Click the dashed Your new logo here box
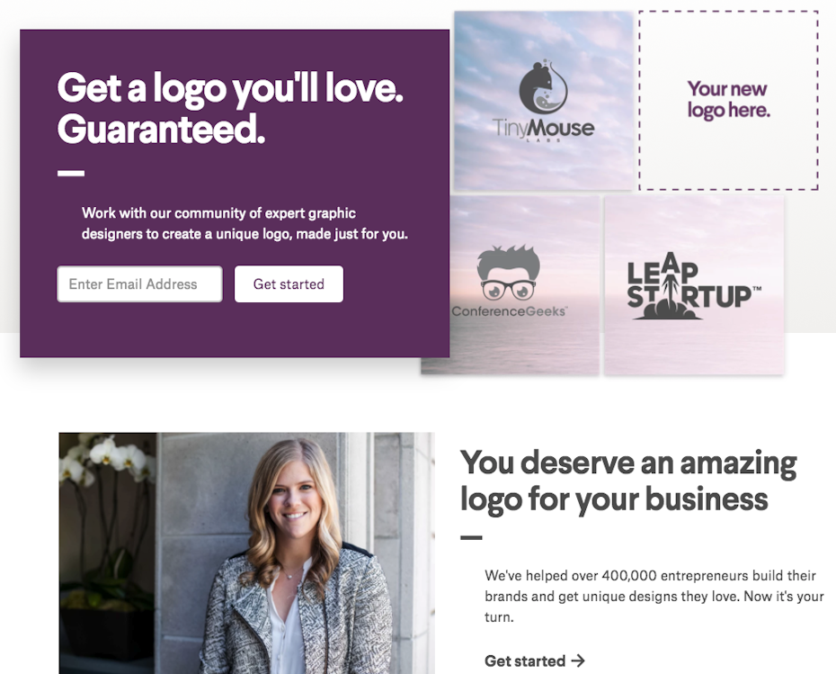The image size is (836, 674). [728, 100]
